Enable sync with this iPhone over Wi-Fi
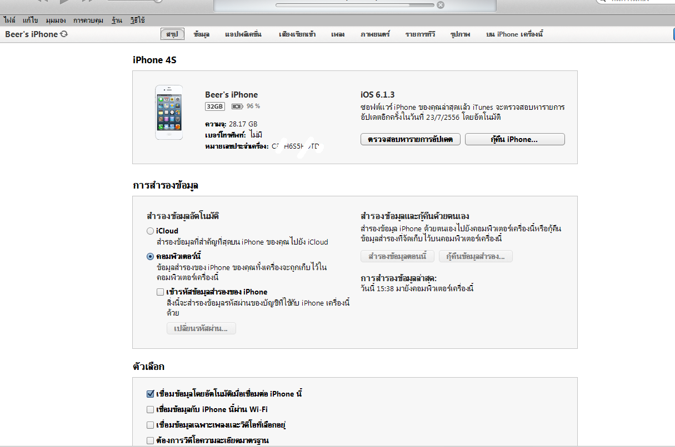Image resolution: width=675 pixels, height=447 pixels. 150,409
